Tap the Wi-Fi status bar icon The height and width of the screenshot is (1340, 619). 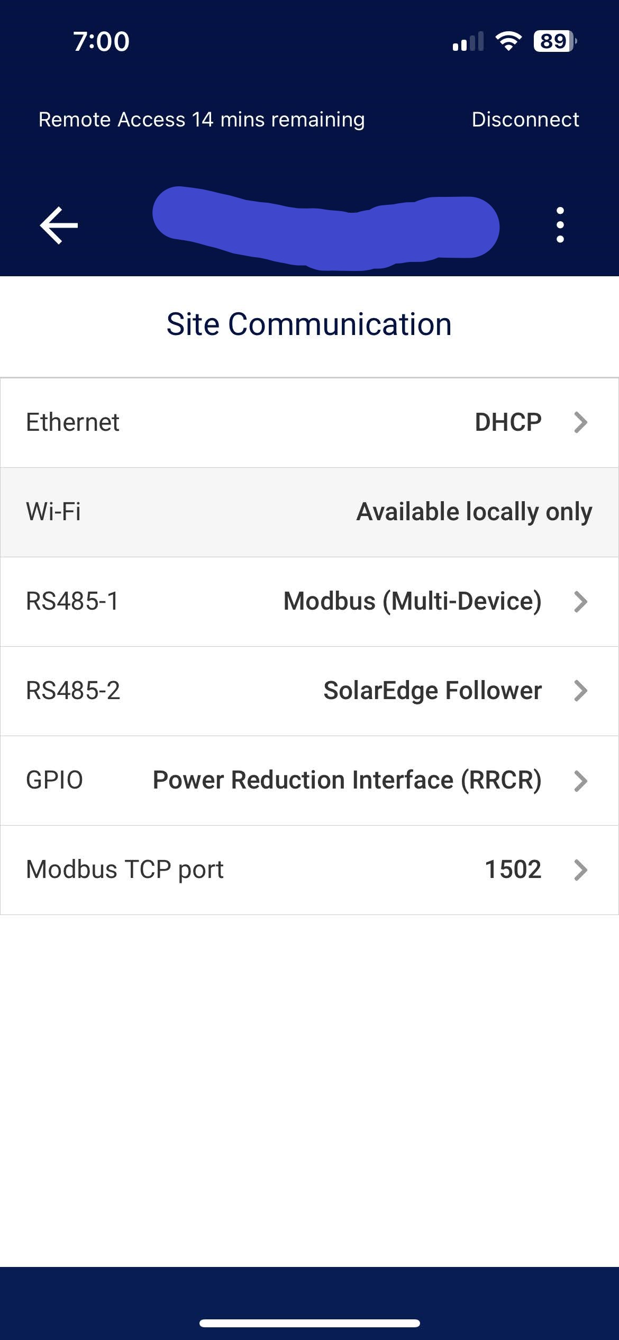click(508, 41)
